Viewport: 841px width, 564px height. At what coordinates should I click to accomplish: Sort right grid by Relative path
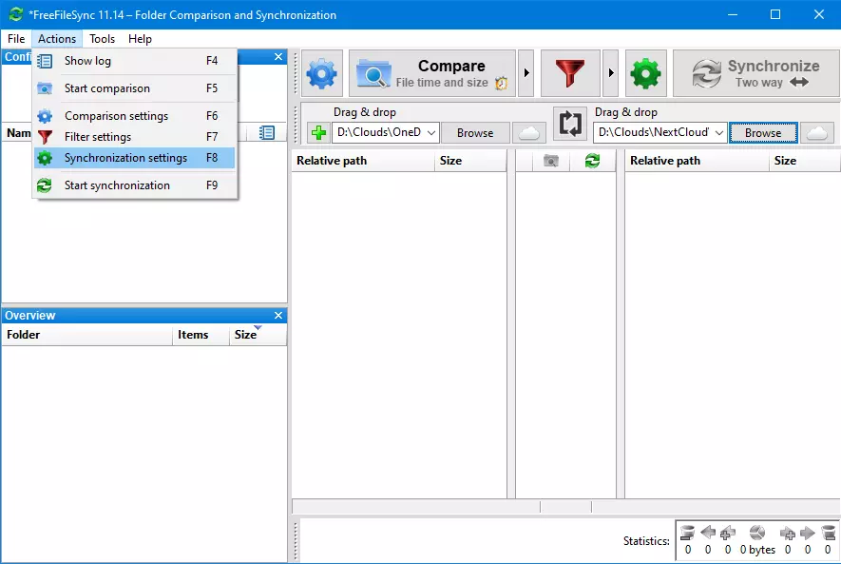pos(697,161)
